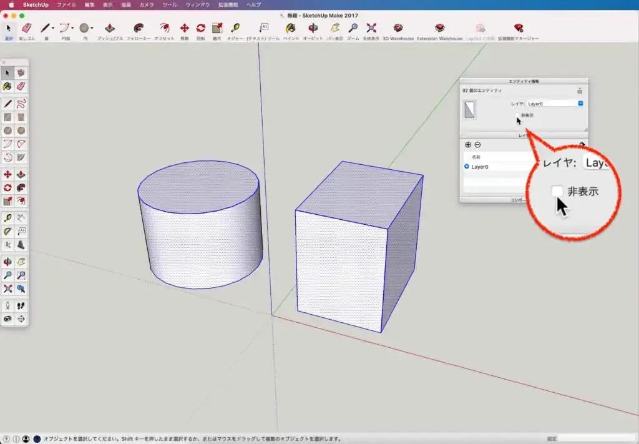
Task: Pick the Pie tool in the tool palette
Action: (21, 157)
